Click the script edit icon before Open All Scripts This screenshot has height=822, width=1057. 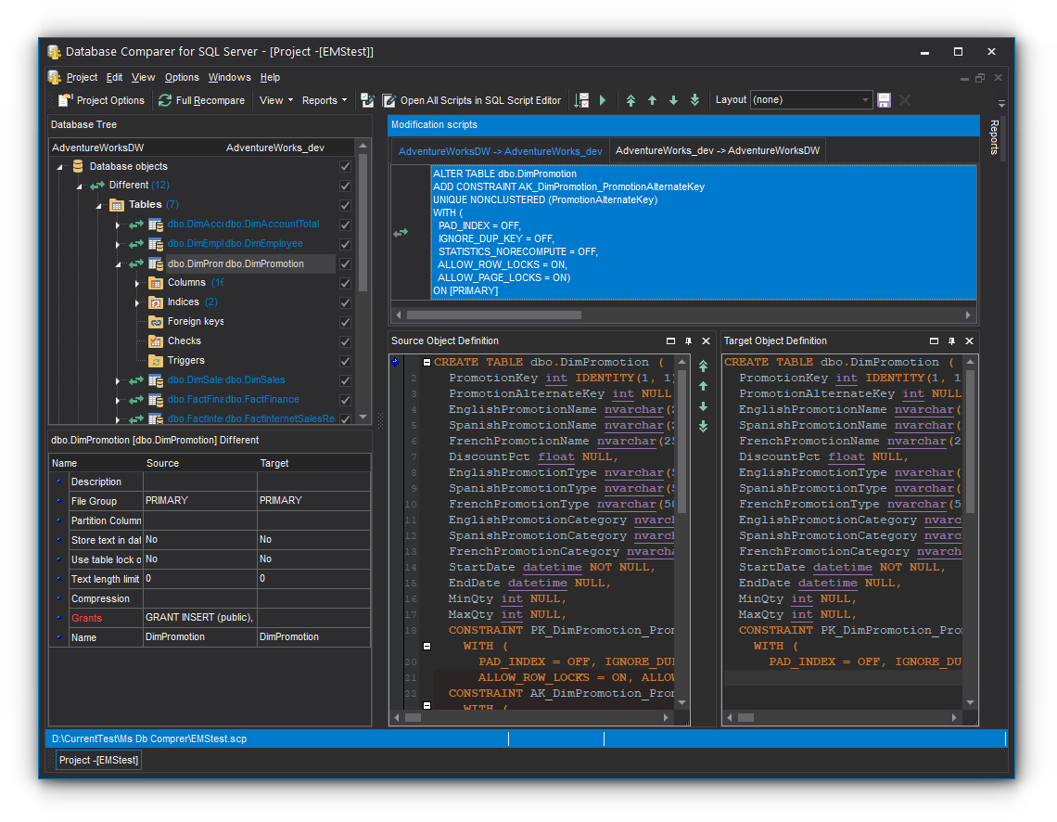tap(368, 100)
